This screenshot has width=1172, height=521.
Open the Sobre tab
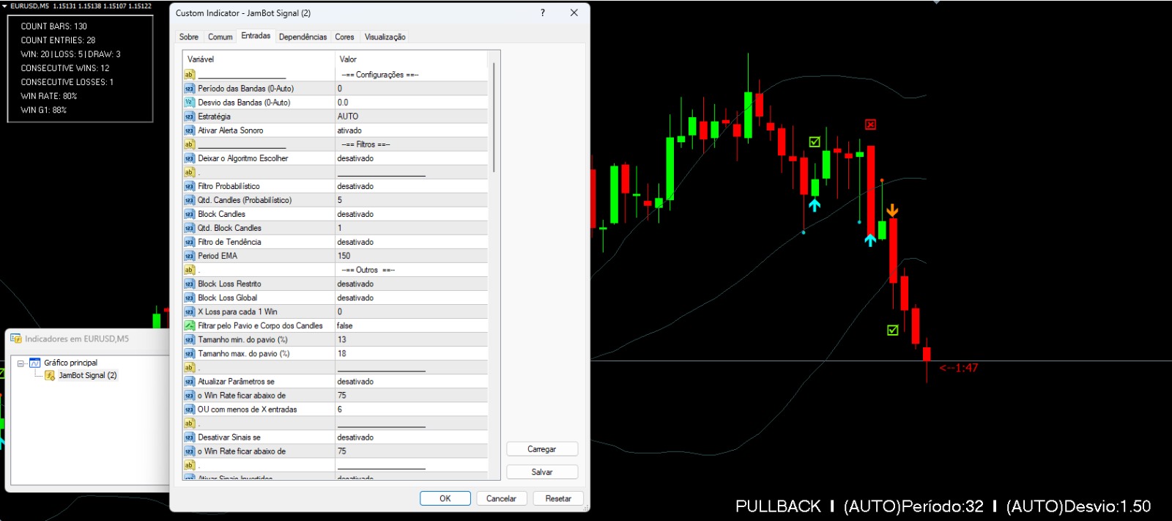point(189,37)
